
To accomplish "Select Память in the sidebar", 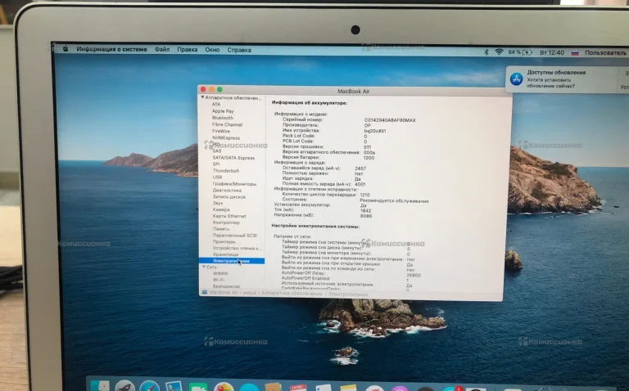I will [x=221, y=229].
